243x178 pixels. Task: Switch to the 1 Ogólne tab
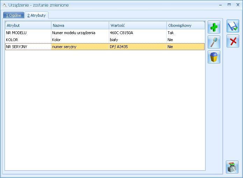14,15
